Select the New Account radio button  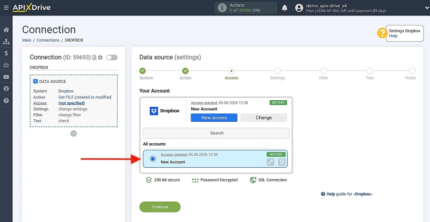click(153, 159)
